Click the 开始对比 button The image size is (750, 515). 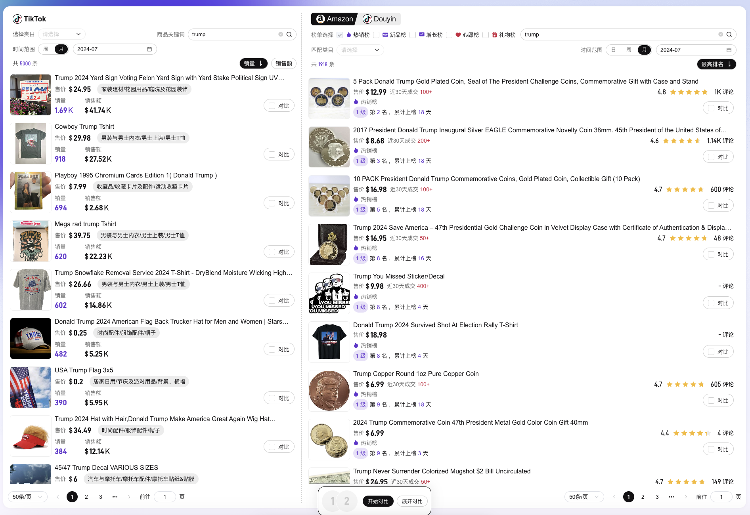(x=378, y=501)
